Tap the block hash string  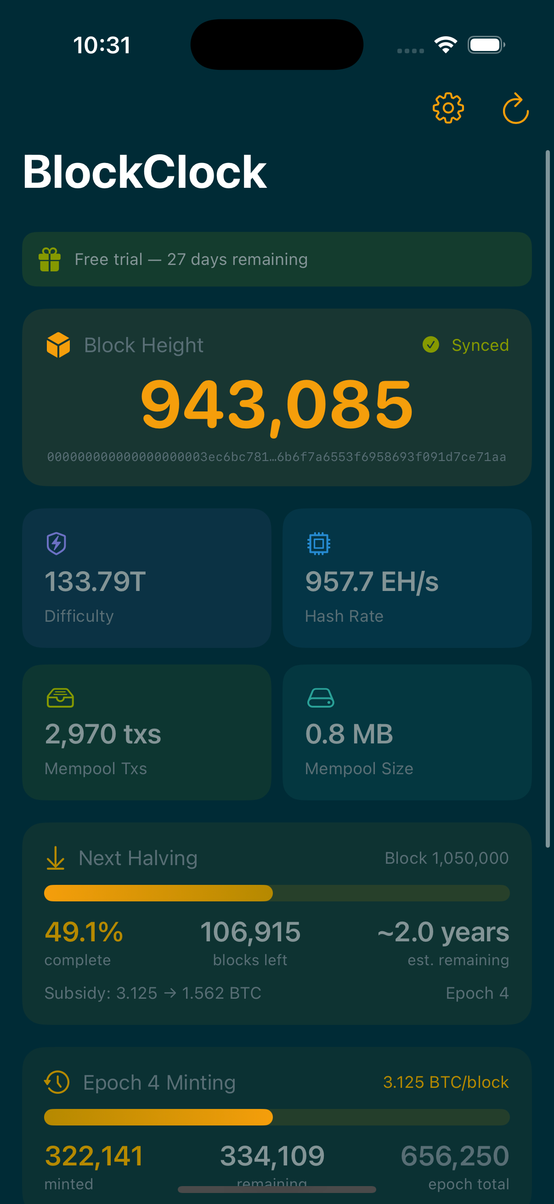[277, 456]
